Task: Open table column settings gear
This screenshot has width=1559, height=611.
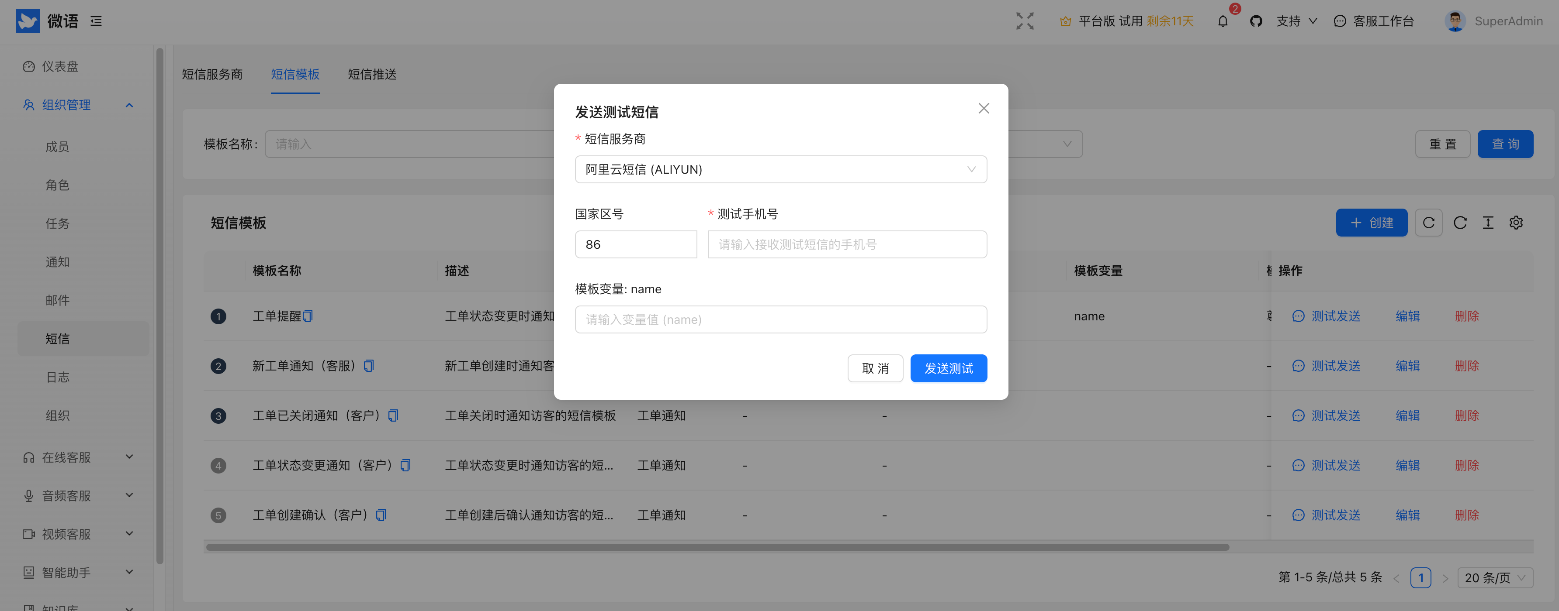Action: (x=1515, y=223)
